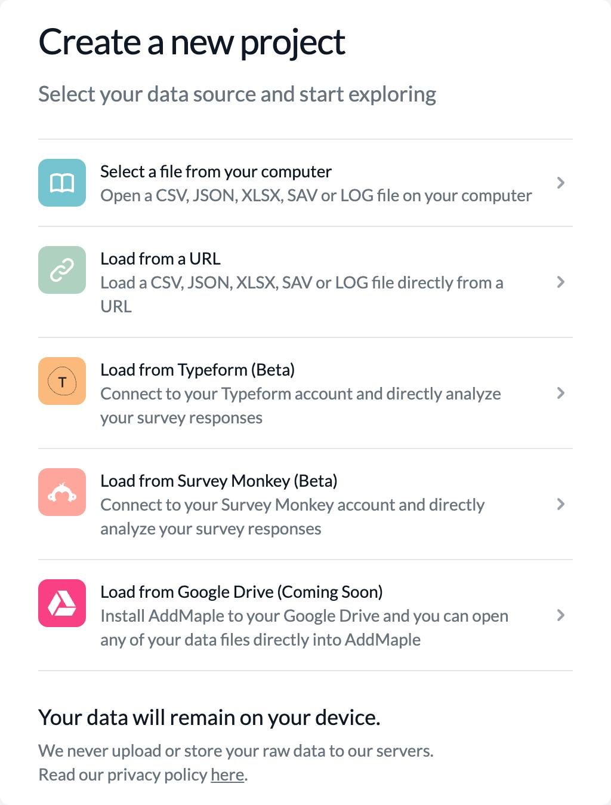Click 'Install AddMaple to your Google Drive' text
The image size is (611, 805).
[x=304, y=628]
